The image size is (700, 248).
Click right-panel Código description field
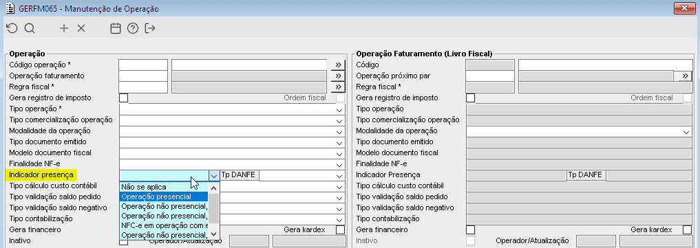coord(604,65)
